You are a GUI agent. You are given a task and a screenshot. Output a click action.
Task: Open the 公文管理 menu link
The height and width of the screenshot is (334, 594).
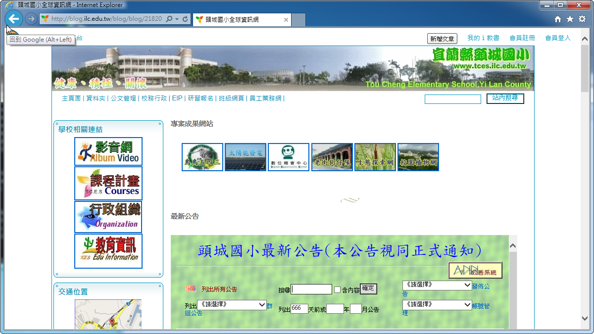123,98
